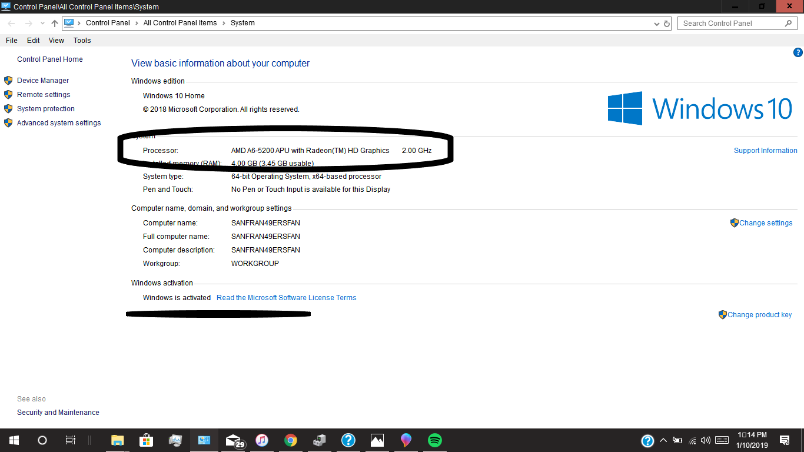The image size is (804, 452).
Task: Open Wi-Fi network tray icon
Action: click(692, 440)
